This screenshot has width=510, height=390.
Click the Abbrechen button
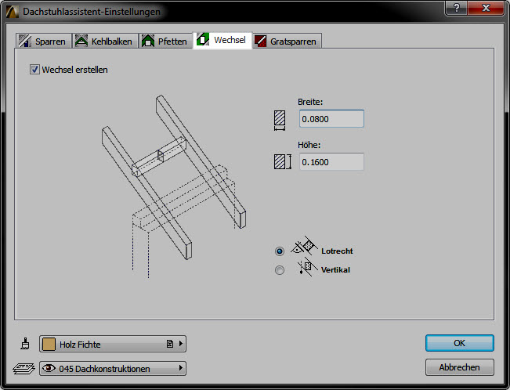(460, 367)
